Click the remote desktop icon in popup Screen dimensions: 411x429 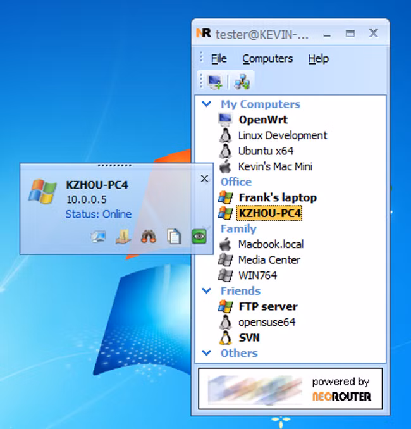click(98, 236)
